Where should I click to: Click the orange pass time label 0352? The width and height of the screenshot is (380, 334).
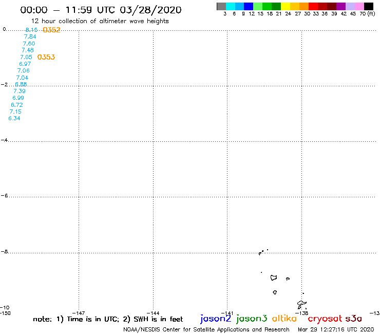51,30
